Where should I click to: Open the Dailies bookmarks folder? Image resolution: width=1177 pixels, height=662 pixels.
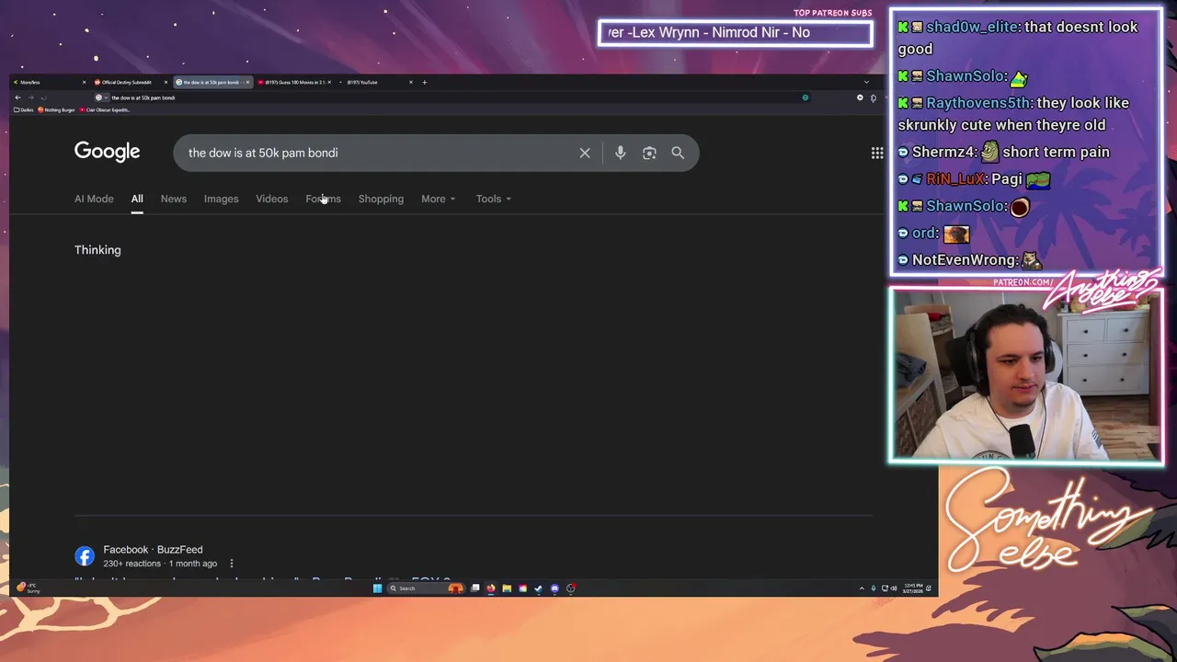(x=24, y=110)
